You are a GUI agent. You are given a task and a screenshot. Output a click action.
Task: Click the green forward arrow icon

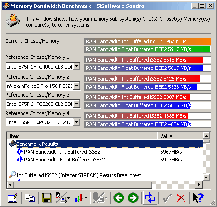(x=133, y=198)
